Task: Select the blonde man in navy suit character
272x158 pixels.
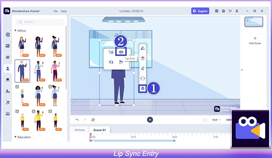Action: [22, 71]
